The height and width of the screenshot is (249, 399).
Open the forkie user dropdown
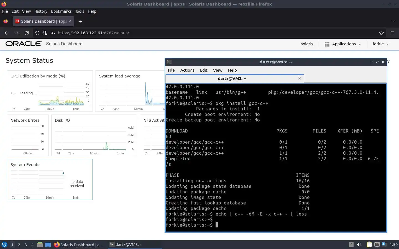(x=381, y=44)
